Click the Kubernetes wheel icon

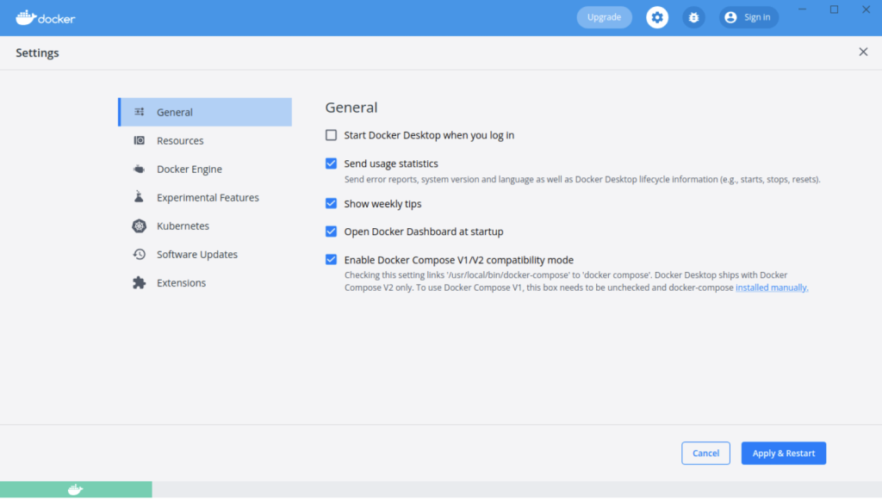tap(139, 226)
